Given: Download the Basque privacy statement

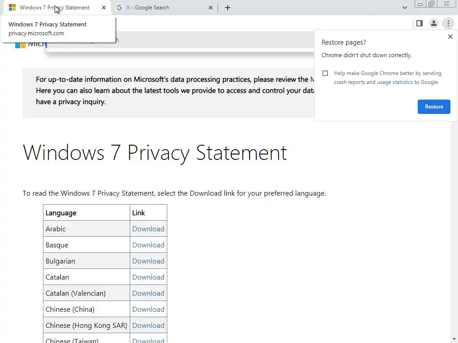Looking at the screenshot, I should click(148, 245).
